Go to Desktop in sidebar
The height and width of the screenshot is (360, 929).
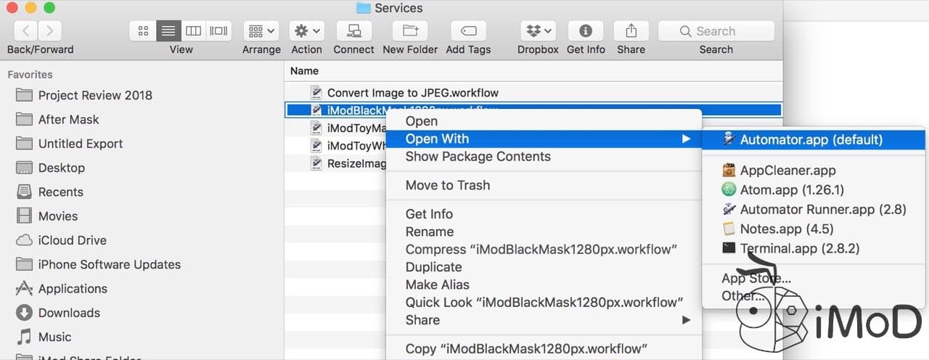[61, 168]
